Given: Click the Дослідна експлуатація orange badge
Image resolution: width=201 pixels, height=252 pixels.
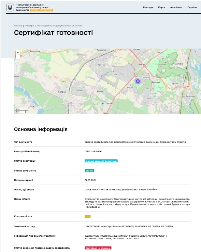Looking at the screenshot, I should pos(41,10).
